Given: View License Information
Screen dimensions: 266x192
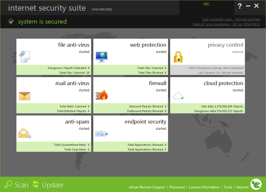Looking at the screenshot, I should coord(204,187).
